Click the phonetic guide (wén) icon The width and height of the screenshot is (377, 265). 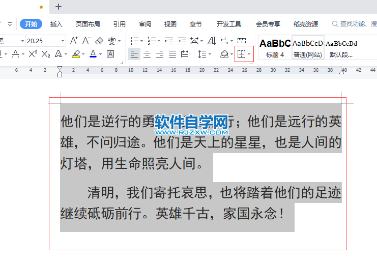(111, 41)
